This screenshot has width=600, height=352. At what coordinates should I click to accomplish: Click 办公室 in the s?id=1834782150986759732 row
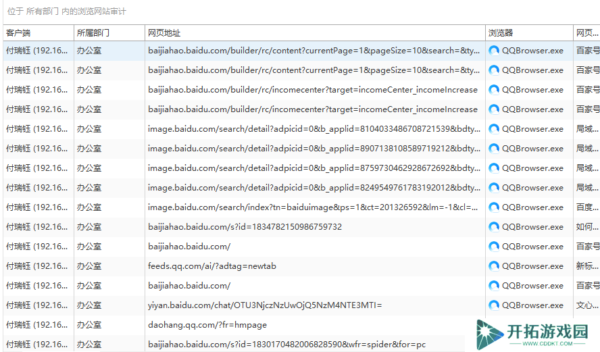89,227
